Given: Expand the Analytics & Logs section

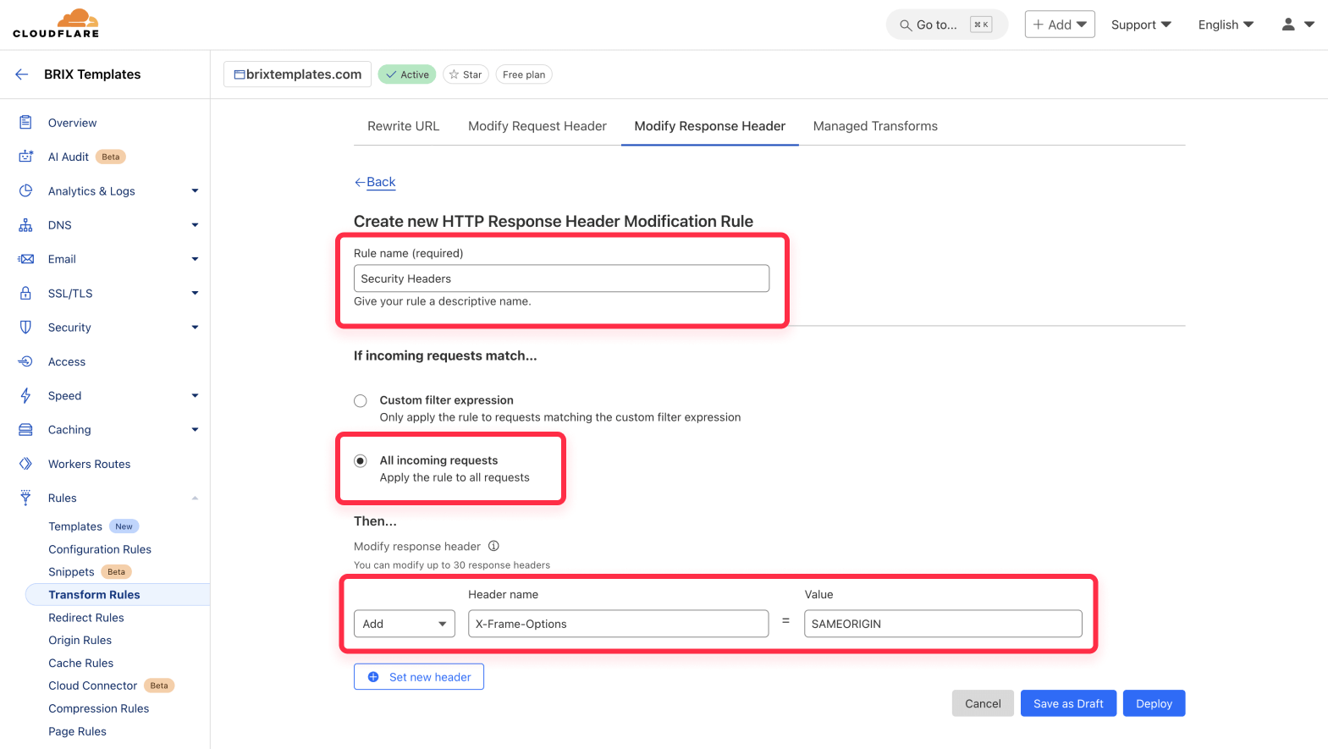Looking at the screenshot, I should tap(195, 191).
